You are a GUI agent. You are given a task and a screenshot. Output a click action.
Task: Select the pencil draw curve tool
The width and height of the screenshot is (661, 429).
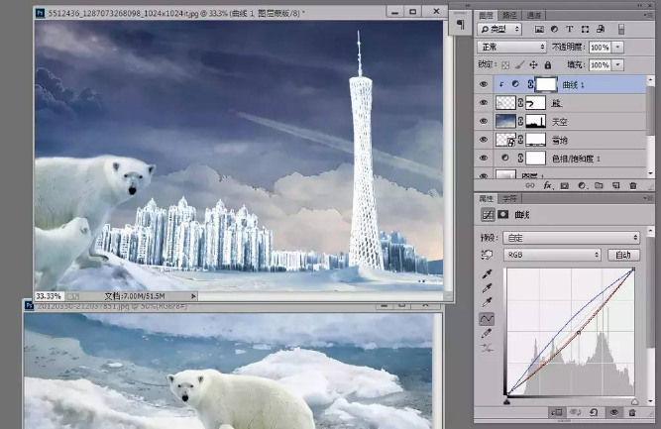488,334
